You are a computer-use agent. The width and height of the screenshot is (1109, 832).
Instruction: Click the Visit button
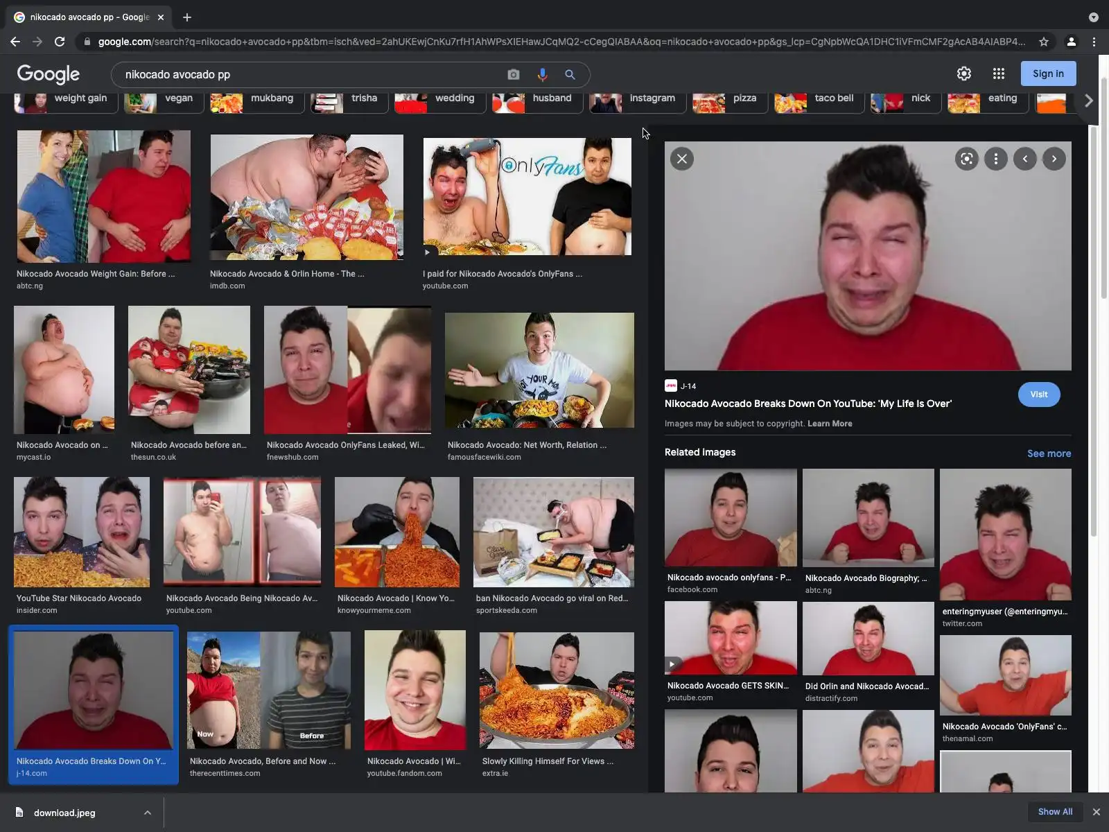(1039, 395)
